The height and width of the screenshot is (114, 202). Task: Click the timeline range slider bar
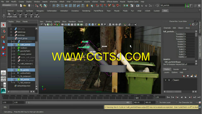pos(79,102)
